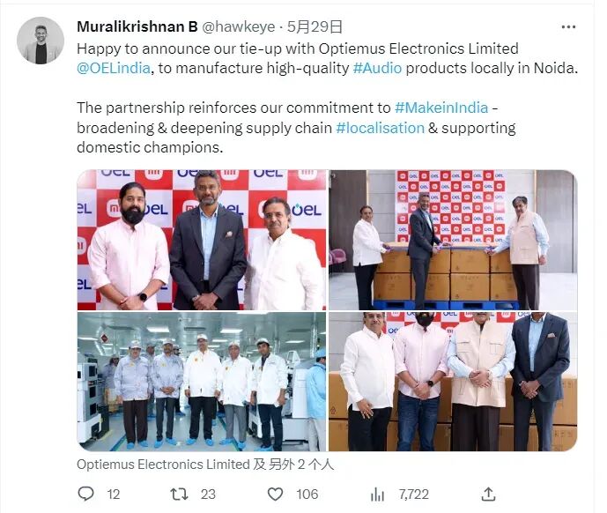Open the 5月29日 tweet timestamp
This screenshot has width=607, height=513.
[315, 26]
